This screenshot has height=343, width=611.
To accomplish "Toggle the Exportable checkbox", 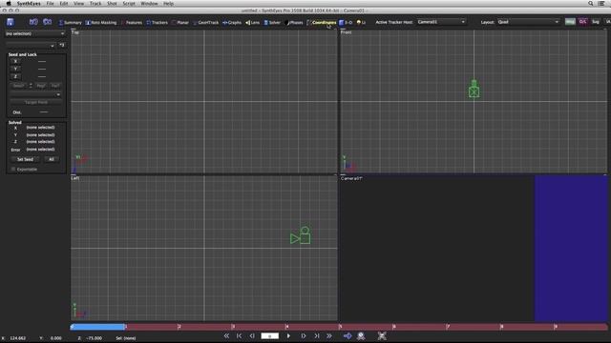I will click(13, 170).
